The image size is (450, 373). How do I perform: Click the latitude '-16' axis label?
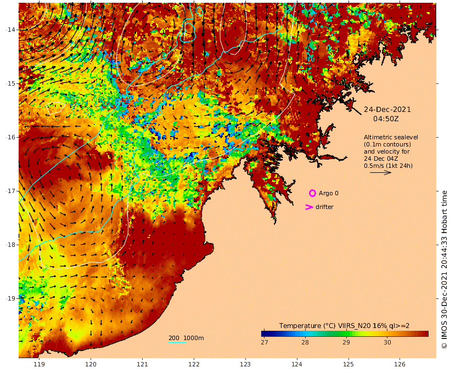pyautogui.click(x=10, y=137)
